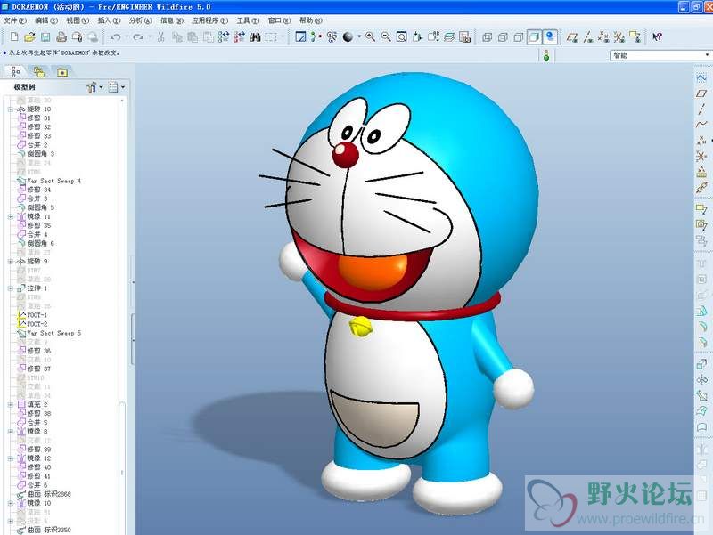Click the Zoom Out magnifier
Screen dimensions: 713x535
pos(386,37)
